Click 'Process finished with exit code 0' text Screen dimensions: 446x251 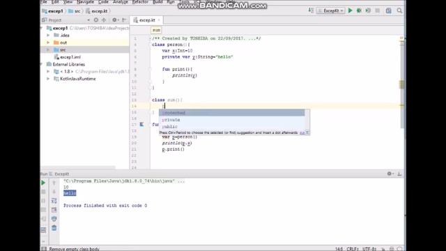pyautogui.click(x=105, y=206)
